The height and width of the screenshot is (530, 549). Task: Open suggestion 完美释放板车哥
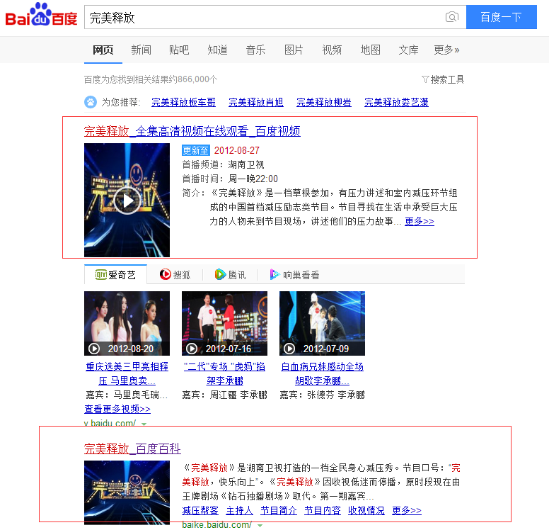183,102
